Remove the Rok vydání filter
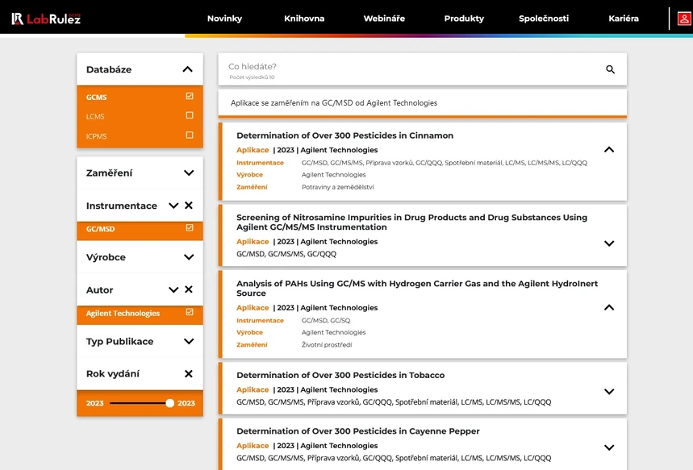Viewport: 693px width, 470px height. pyautogui.click(x=189, y=374)
